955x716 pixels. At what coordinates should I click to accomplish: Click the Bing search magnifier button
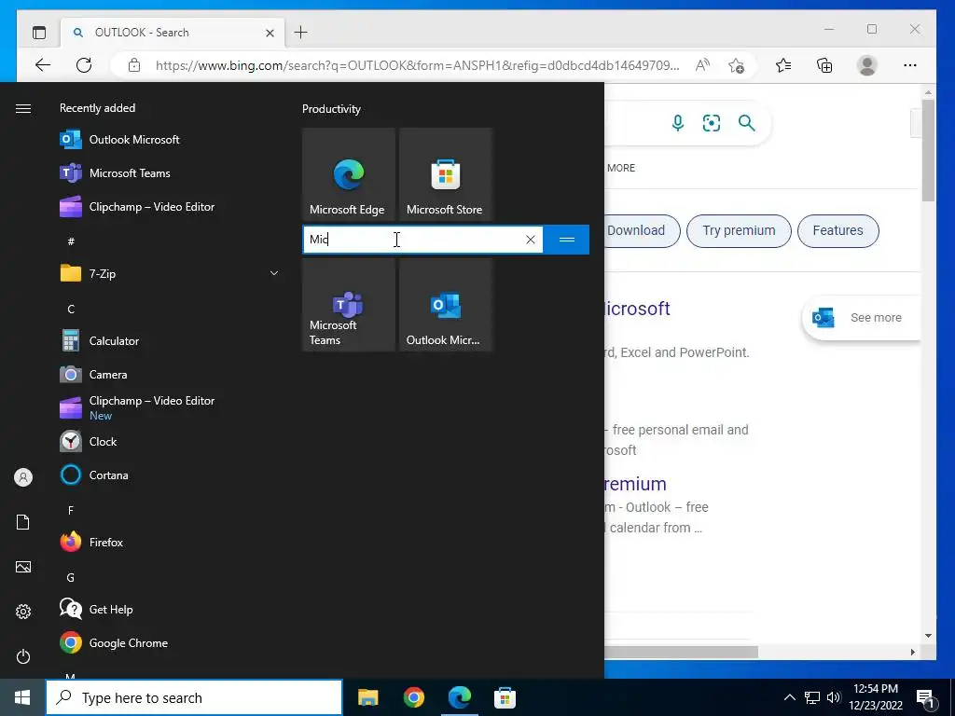click(x=747, y=123)
